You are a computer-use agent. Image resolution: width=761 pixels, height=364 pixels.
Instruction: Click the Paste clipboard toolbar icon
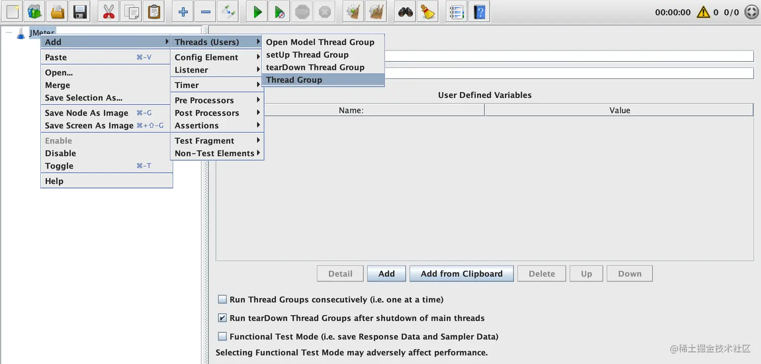pos(154,12)
